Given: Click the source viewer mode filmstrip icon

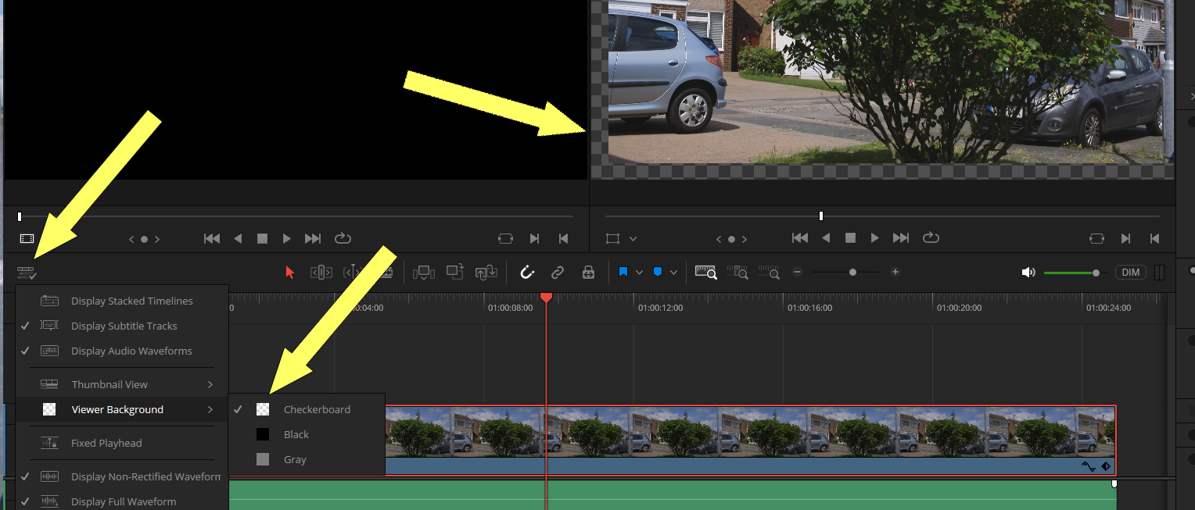Looking at the screenshot, I should 27,238.
